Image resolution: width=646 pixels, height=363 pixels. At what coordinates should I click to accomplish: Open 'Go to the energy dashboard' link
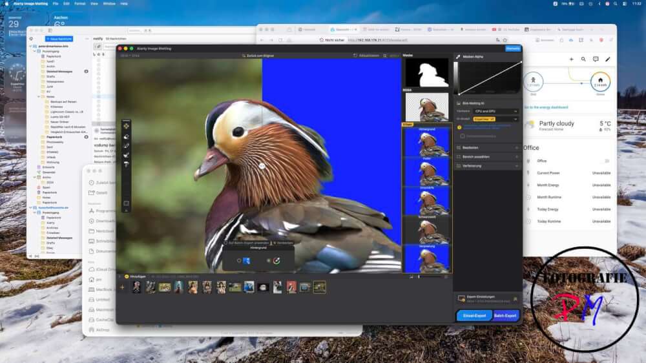pos(546,107)
